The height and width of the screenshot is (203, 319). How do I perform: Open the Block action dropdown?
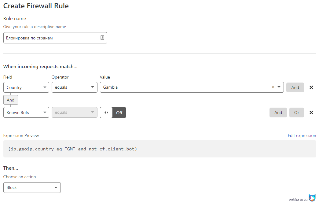(x=32, y=187)
